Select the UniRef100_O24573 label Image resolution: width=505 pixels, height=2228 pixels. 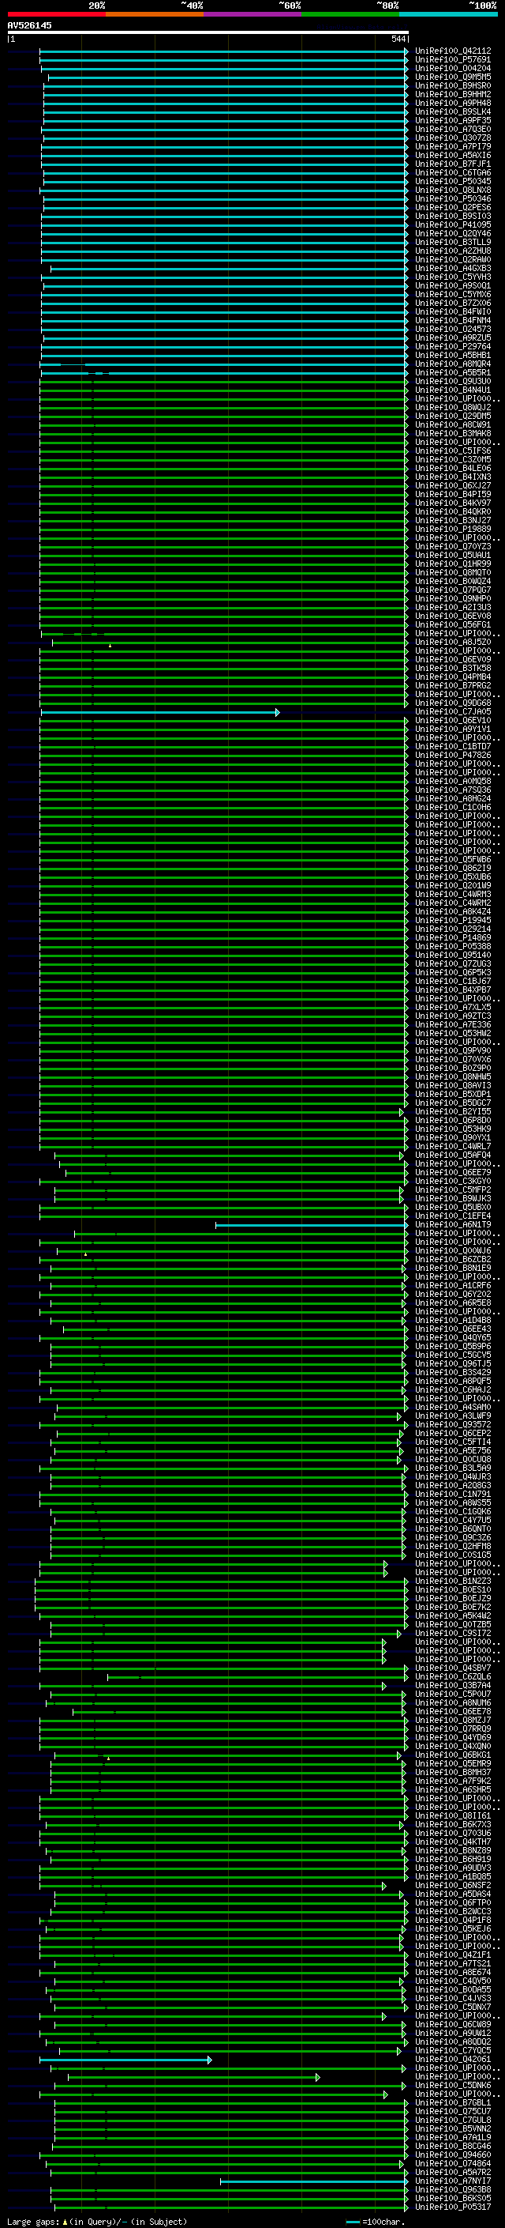point(453,329)
